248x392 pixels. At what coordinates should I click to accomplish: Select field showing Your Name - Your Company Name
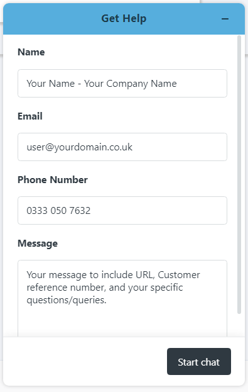(122, 83)
